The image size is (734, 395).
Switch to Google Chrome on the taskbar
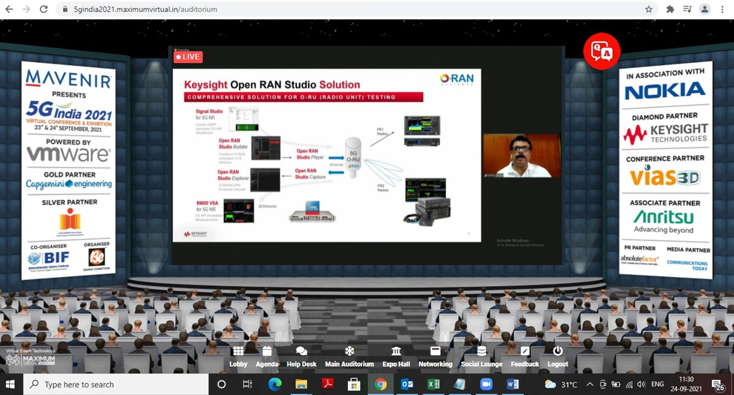click(x=380, y=384)
